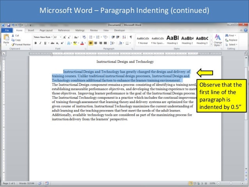
Task: Expand the numbering list dropdown
Action: coord(101,37)
